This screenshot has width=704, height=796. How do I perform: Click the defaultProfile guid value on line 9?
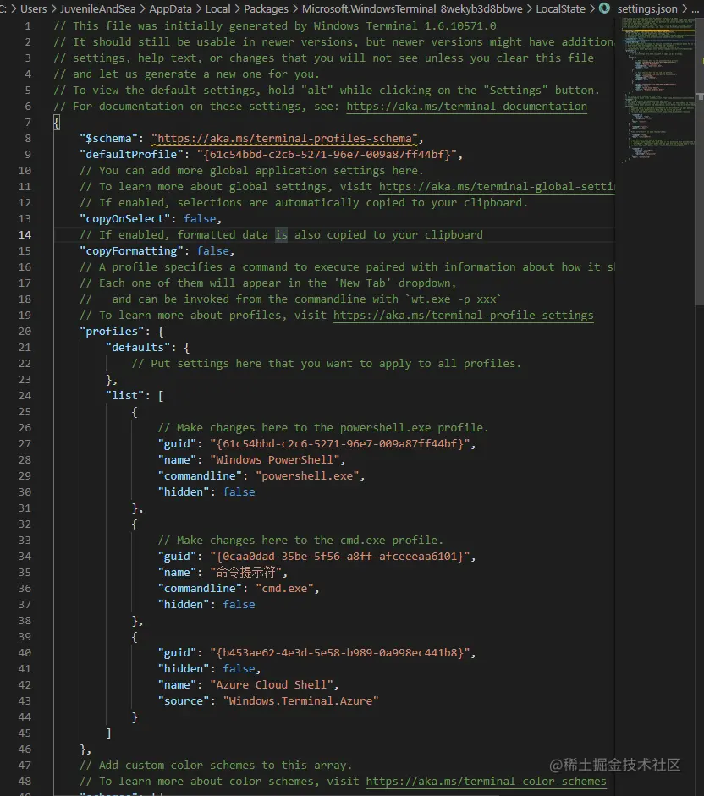pos(326,154)
